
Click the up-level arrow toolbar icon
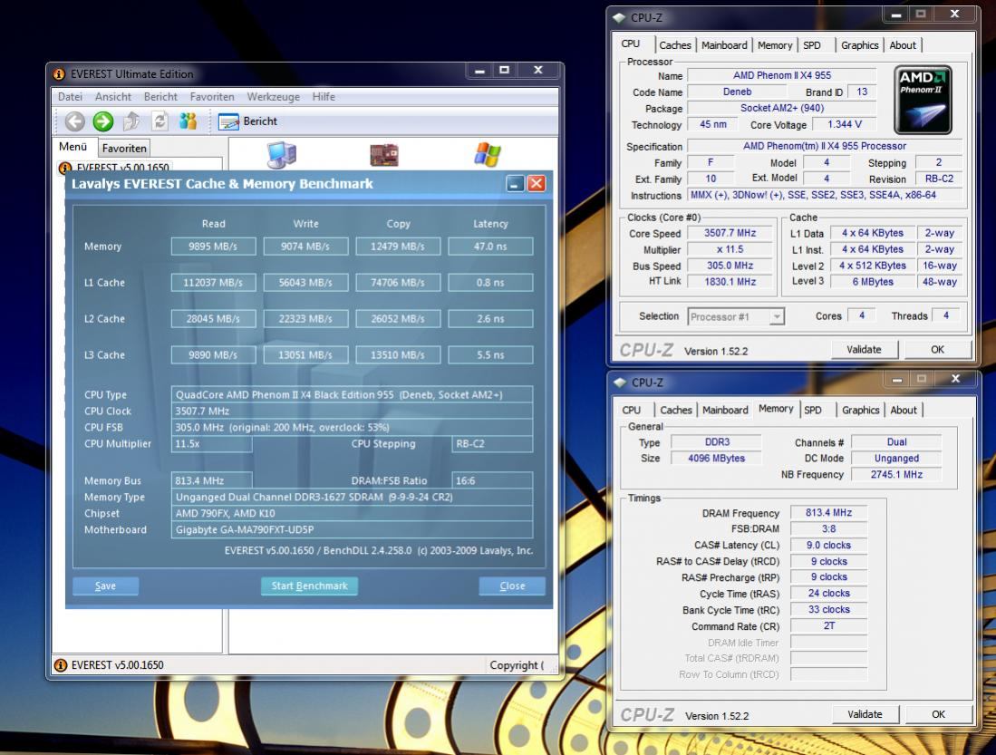click(x=131, y=121)
